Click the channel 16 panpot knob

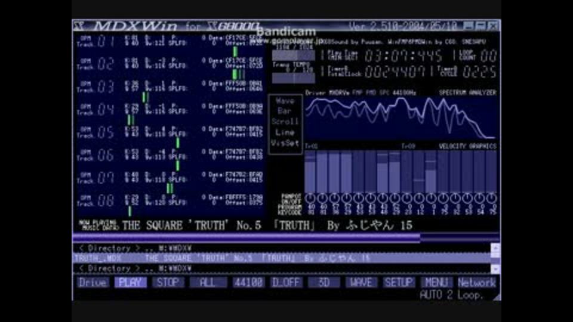(x=491, y=198)
